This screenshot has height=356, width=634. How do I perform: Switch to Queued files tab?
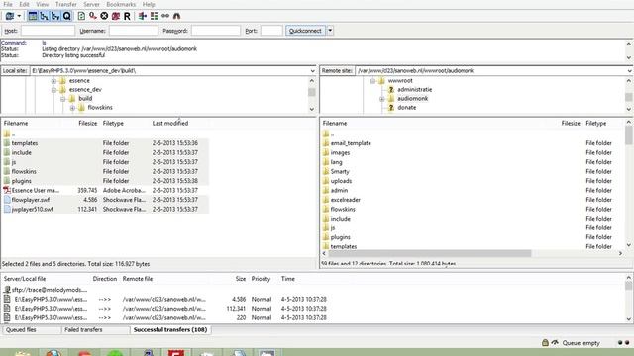(x=32, y=329)
